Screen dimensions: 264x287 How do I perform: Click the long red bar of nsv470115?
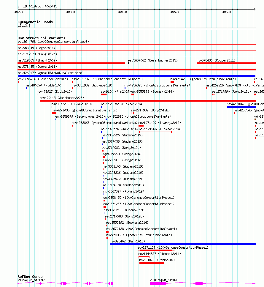(x=148, y=101)
